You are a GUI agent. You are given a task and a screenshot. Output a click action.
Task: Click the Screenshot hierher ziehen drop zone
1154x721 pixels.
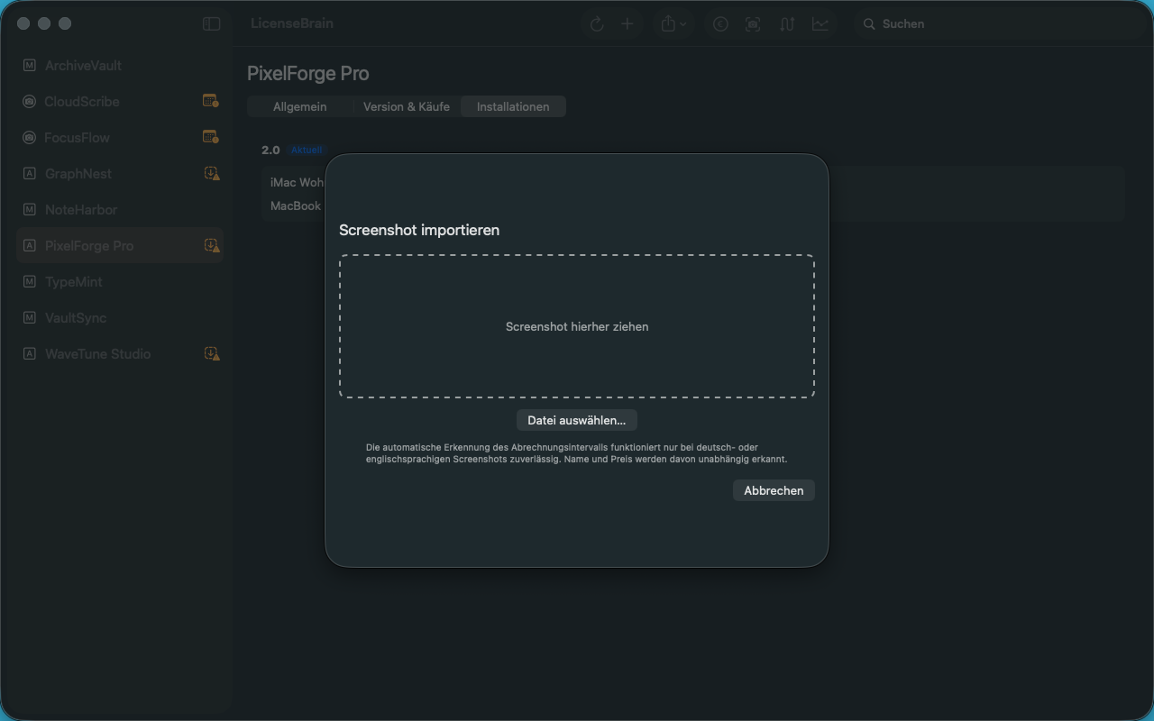577,326
